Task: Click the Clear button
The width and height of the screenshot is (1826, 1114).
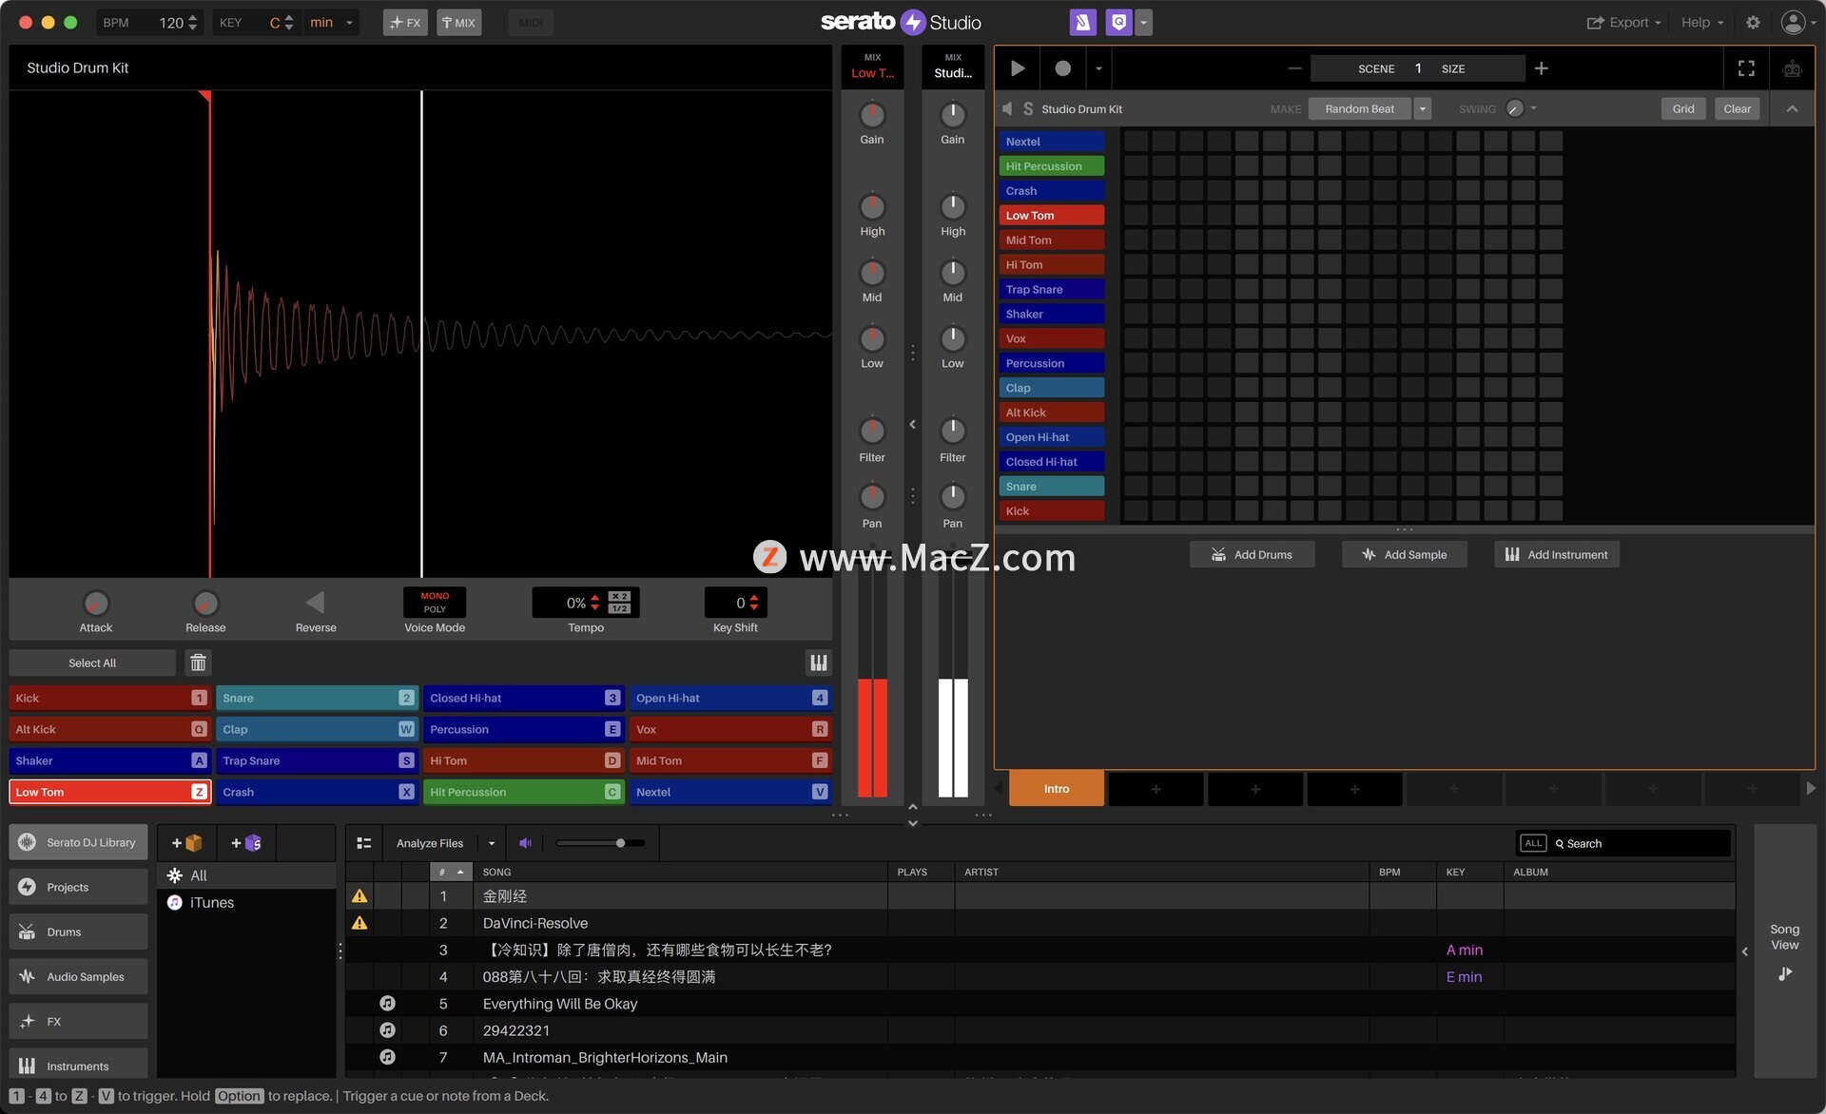Action: [x=1737, y=108]
